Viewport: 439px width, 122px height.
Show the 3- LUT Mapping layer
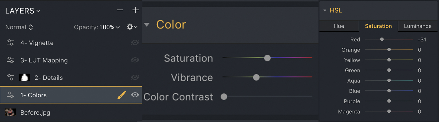(x=135, y=60)
